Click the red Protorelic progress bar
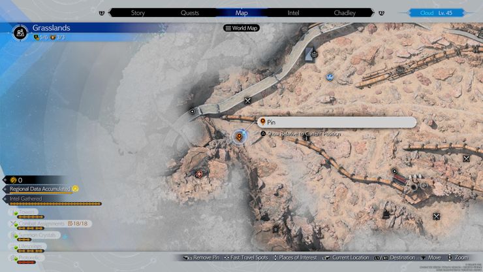The height and width of the screenshot is (272, 483). (x=27, y=262)
